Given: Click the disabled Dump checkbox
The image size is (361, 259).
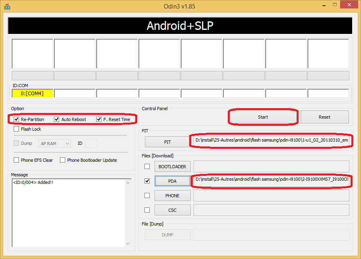Looking at the screenshot, I should (x=17, y=143).
